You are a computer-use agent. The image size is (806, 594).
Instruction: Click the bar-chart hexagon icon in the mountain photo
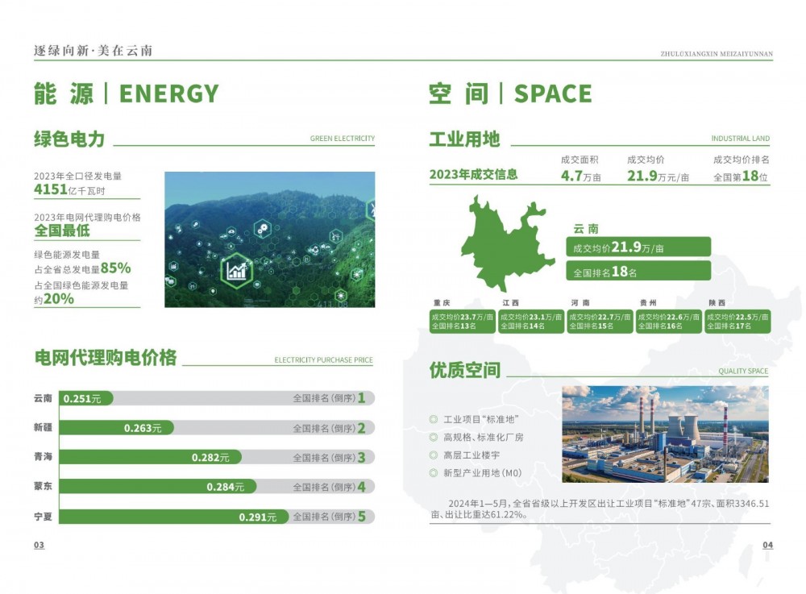236,270
